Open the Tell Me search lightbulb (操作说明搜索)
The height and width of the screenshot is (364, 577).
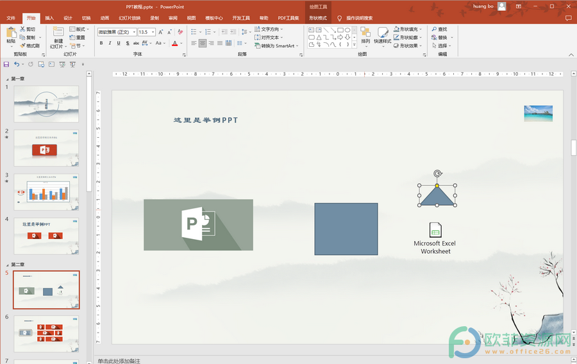[339, 18]
